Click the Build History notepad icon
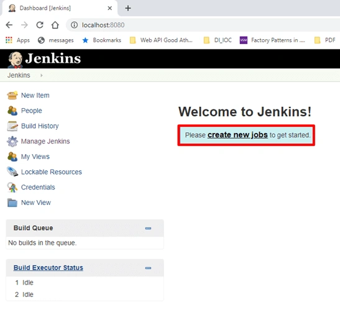Screen dimensions: 340x315 [12, 126]
